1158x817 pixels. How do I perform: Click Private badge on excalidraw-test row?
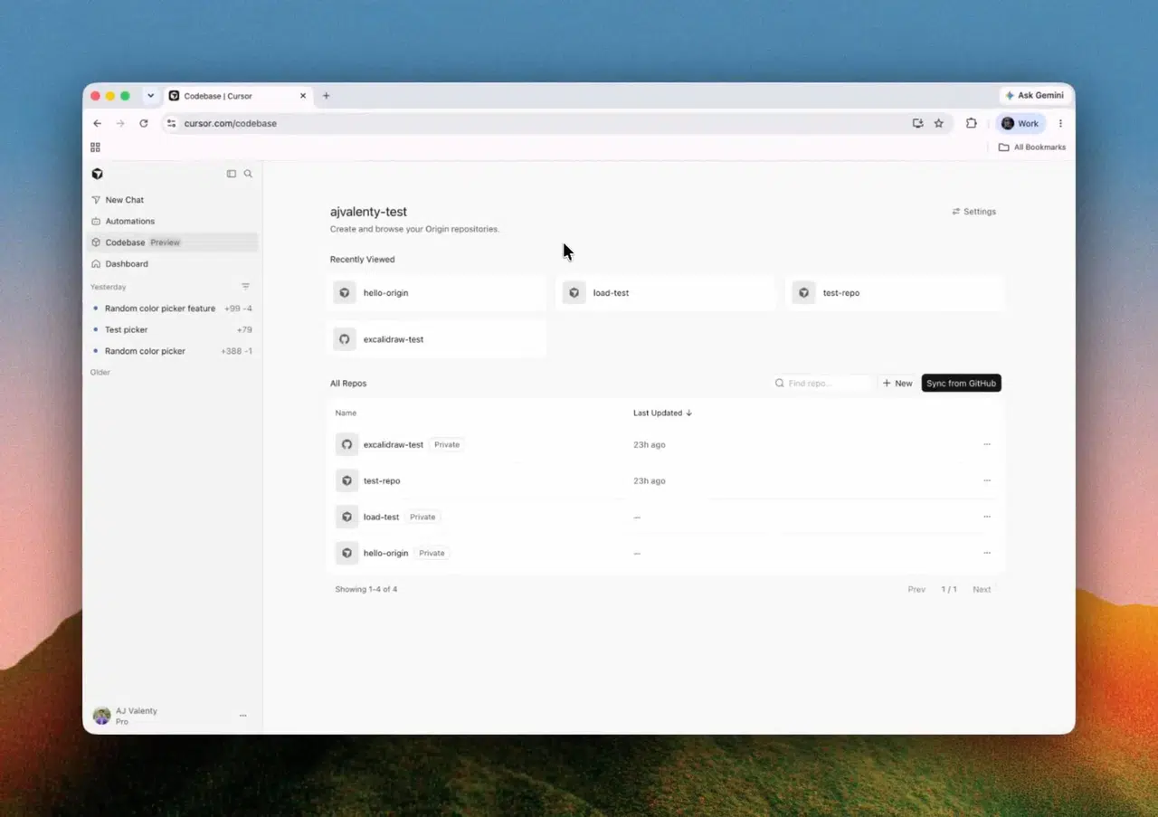point(447,444)
